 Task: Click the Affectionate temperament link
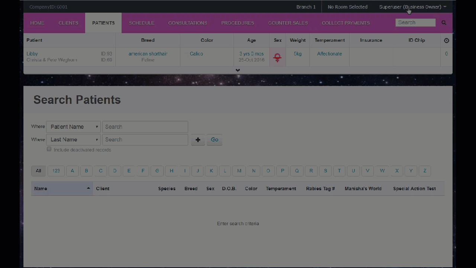click(329, 54)
